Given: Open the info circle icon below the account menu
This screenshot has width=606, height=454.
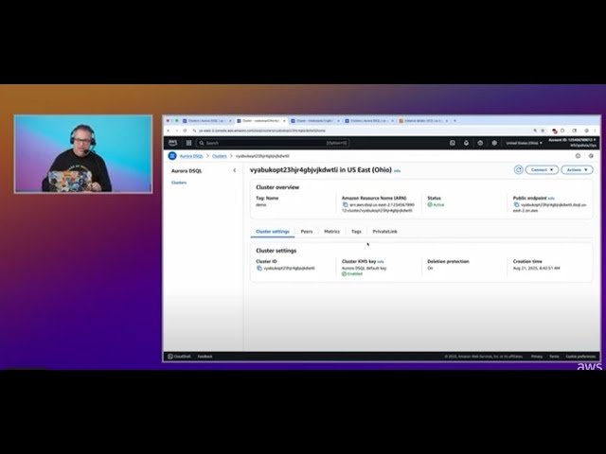Looking at the screenshot, I should coord(578,156).
